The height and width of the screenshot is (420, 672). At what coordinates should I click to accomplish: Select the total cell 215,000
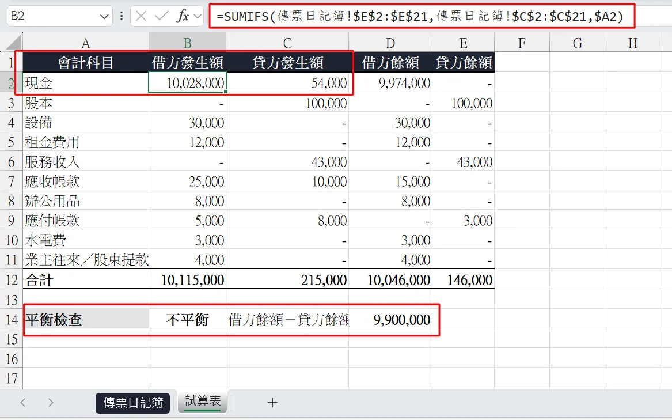(x=287, y=280)
